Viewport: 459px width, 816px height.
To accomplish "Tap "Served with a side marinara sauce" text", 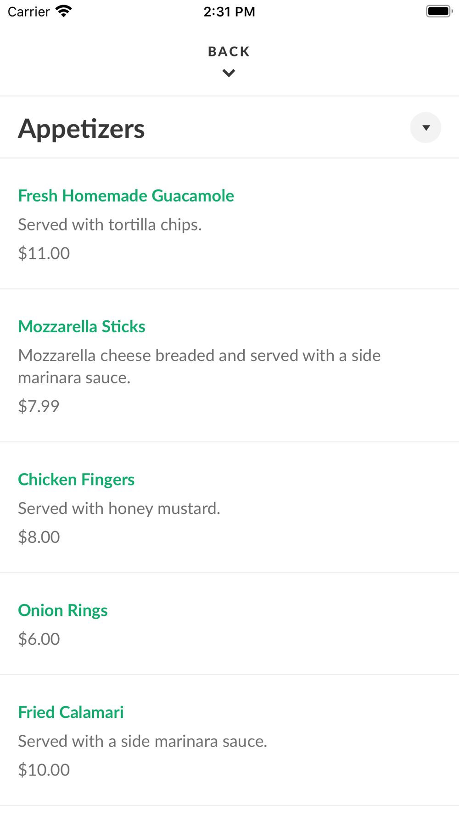I will pyautogui.click(x=142, y=741).
